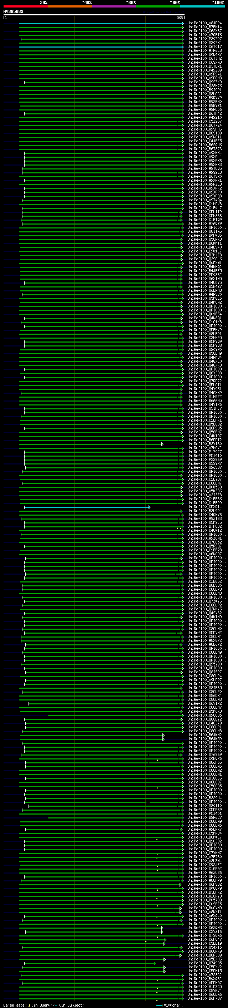
Task: Open hit UniRef100_A8JDP4
Action: coord(204,23)
